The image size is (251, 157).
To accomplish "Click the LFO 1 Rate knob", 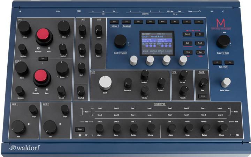I will [x=18, y=127].
